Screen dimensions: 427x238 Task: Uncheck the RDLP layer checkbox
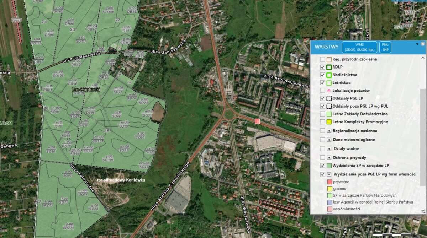pyautogui.click(x=322, y=67)
